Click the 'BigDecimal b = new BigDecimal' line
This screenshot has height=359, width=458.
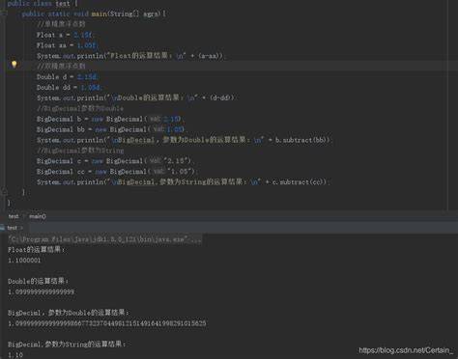110,119
